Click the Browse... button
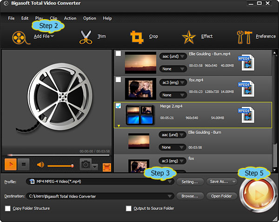This screenshot has height=222, width=279. [190, 196]
